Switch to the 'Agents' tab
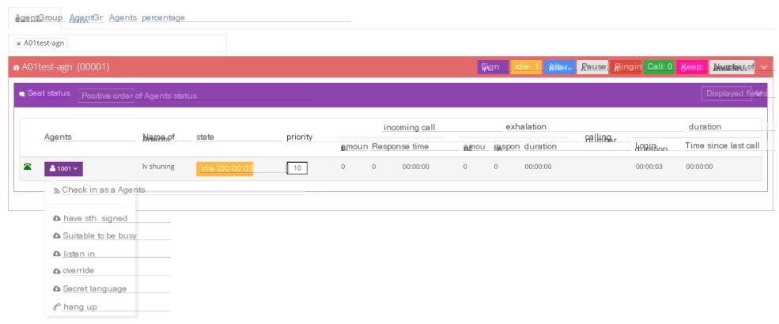This screenshot has width=779, height=324. pos(123,18)
